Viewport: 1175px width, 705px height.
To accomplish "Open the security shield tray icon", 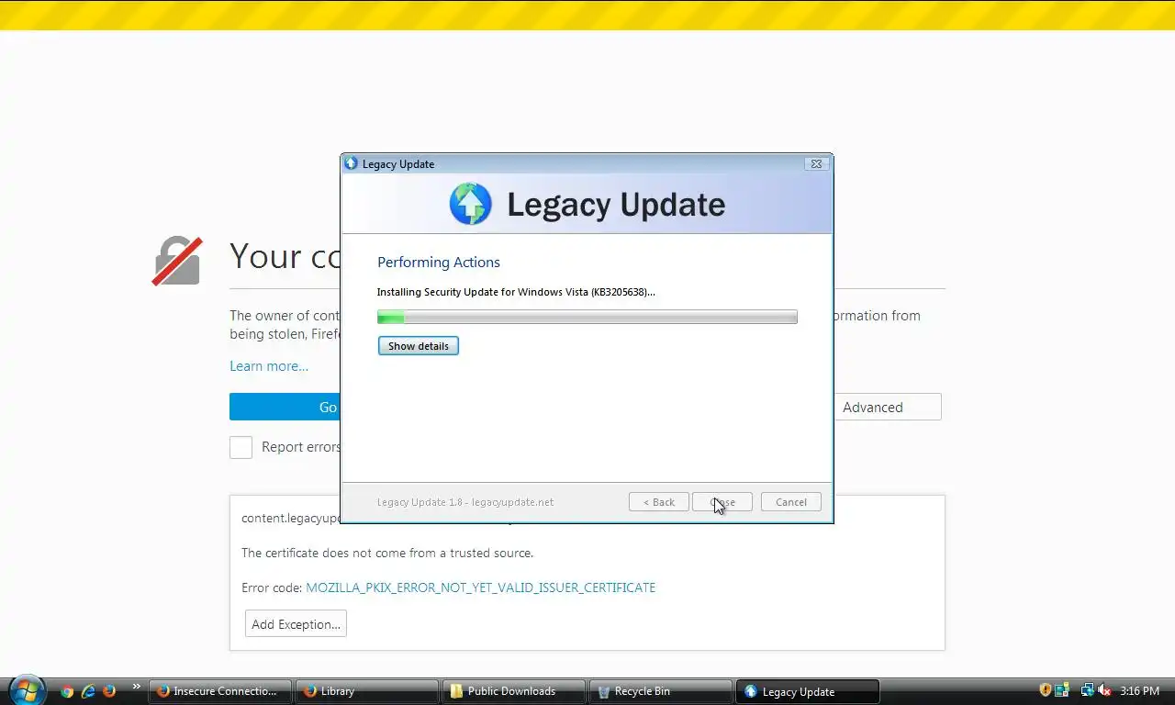I will (1046, 690).
